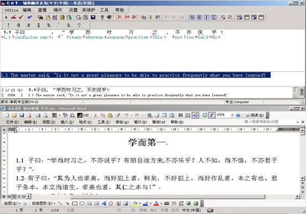Open the 帮助 menu in CAT window
Screen dimensions: 306x214
point(120,10)
